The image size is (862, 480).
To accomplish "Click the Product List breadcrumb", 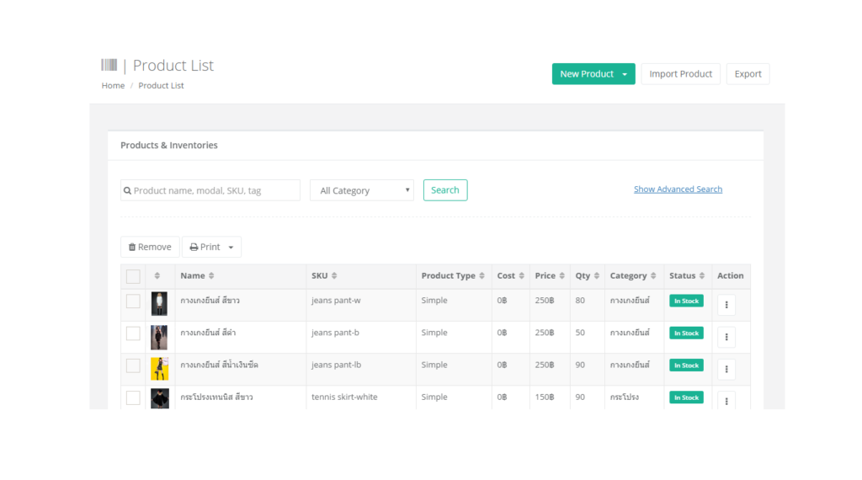I will (x=161, y=85).
